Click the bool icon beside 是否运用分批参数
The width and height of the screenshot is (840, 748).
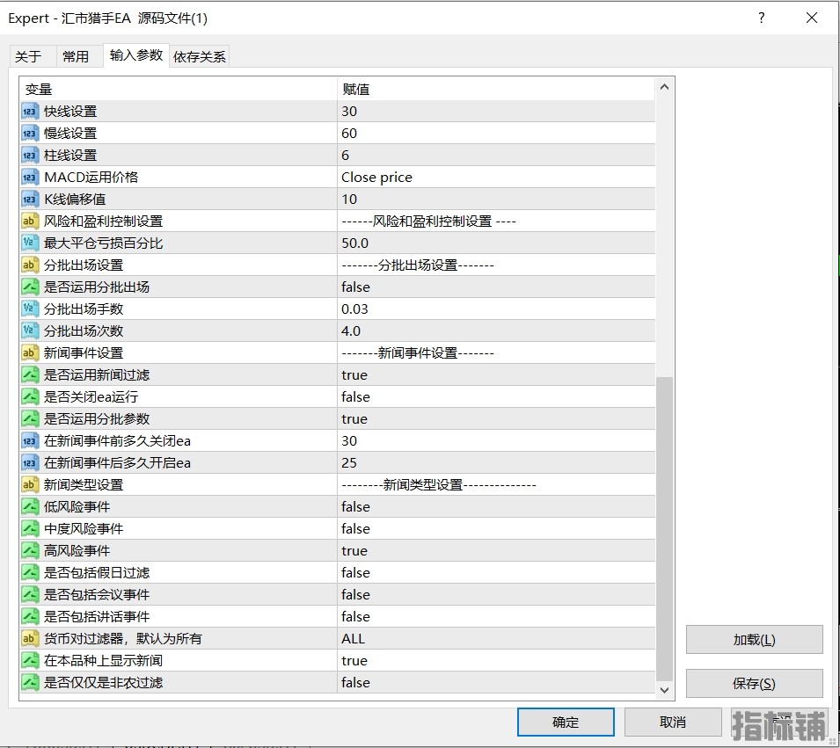(30, 418)
